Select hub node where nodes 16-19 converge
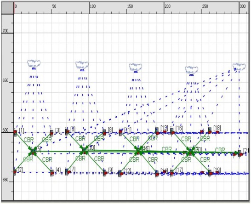251x204 pixels. point(190,152)
